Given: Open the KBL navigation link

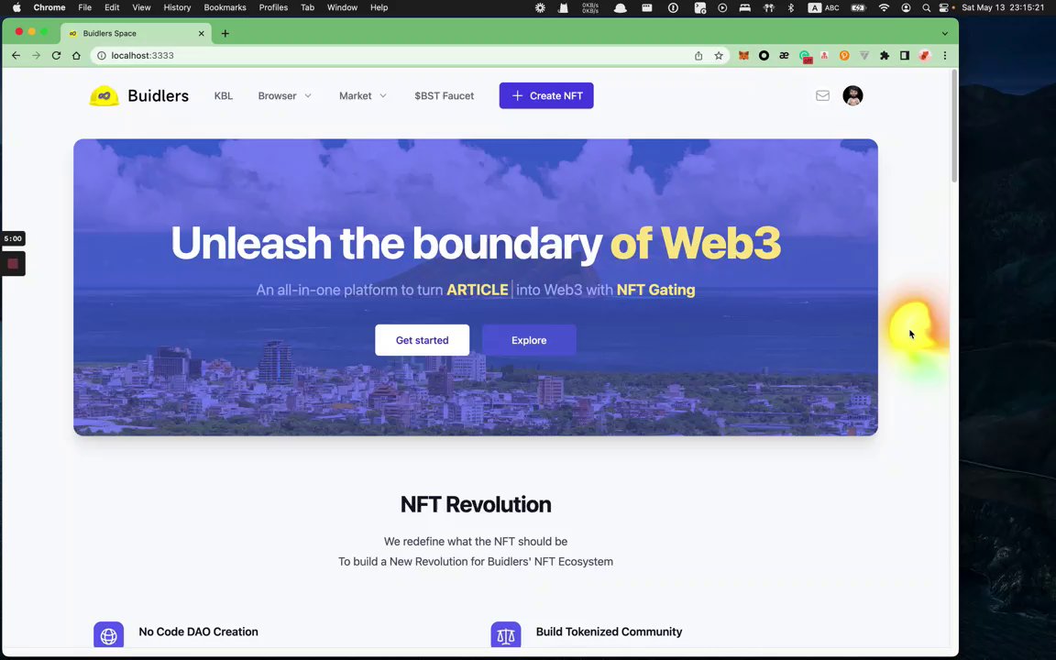Looking at the screenshot, I should click(224, 95).
